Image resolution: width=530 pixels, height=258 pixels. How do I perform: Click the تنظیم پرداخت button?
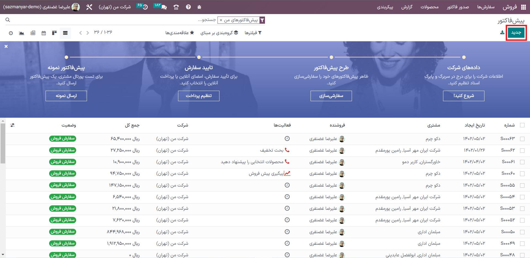pos(199,96)
